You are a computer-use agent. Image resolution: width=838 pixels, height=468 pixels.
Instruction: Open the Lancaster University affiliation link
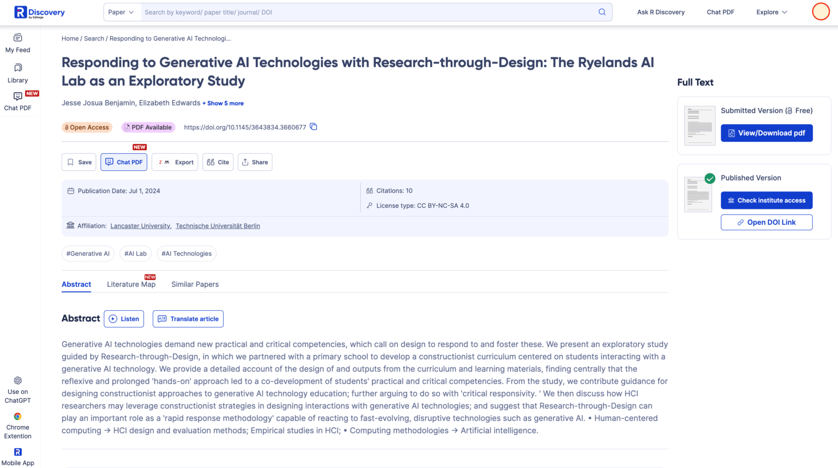141,226
